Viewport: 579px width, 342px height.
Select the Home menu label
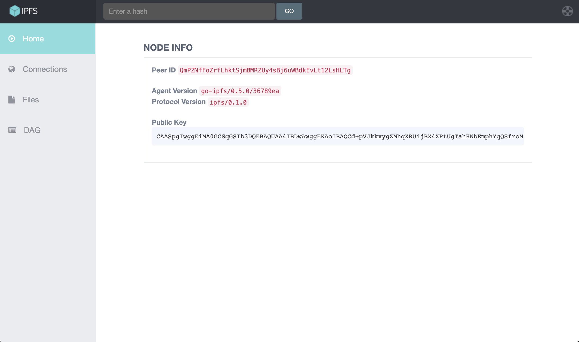[x=33, y=39]
